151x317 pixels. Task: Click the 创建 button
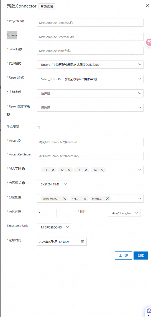pyautogui.click(x=141, y=255)
